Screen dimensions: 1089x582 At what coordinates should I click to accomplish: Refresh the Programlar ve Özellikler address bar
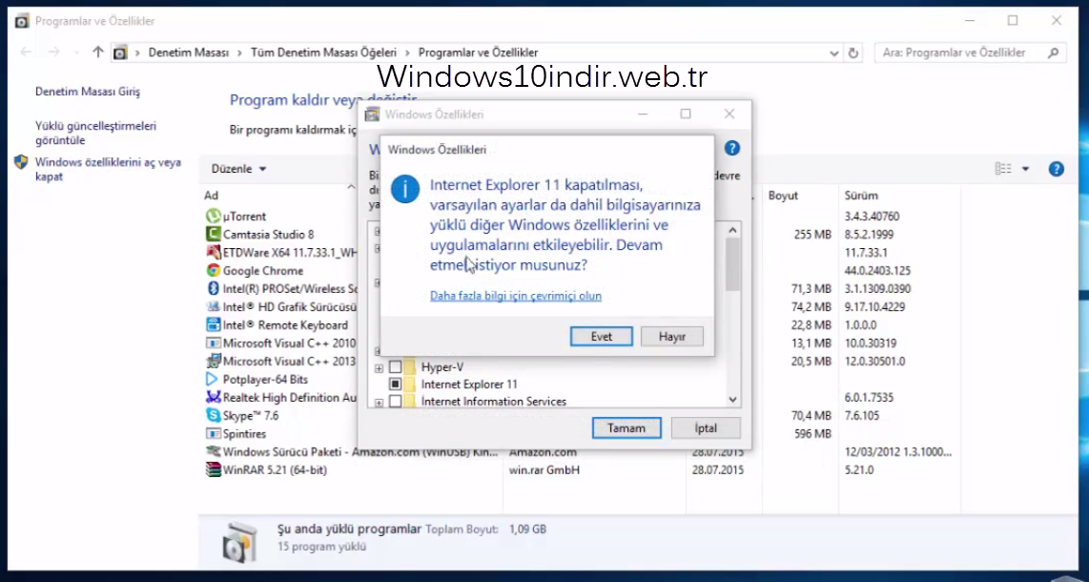tap(853, 52)
